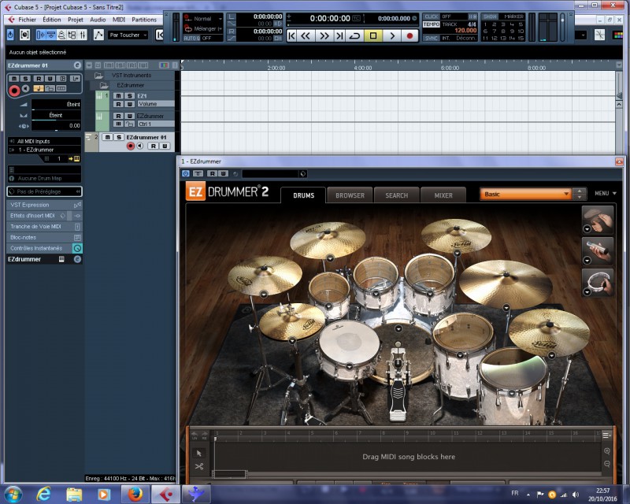Open the Partitions menu

[144, 19]
